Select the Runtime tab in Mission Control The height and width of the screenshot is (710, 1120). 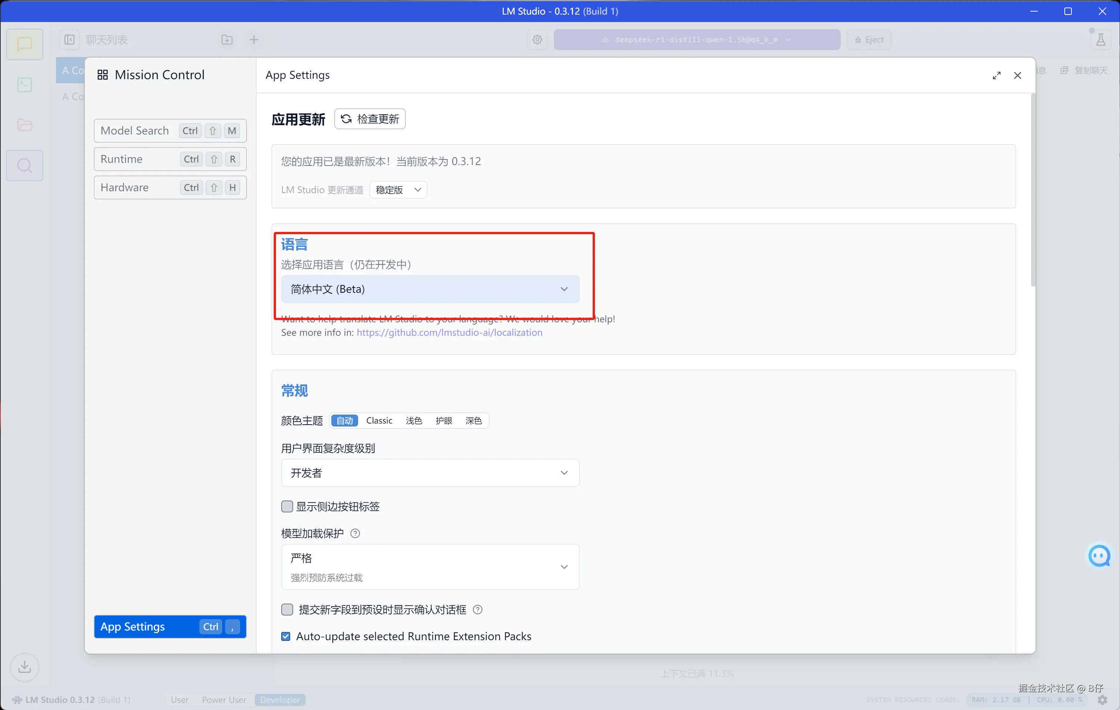170,159
